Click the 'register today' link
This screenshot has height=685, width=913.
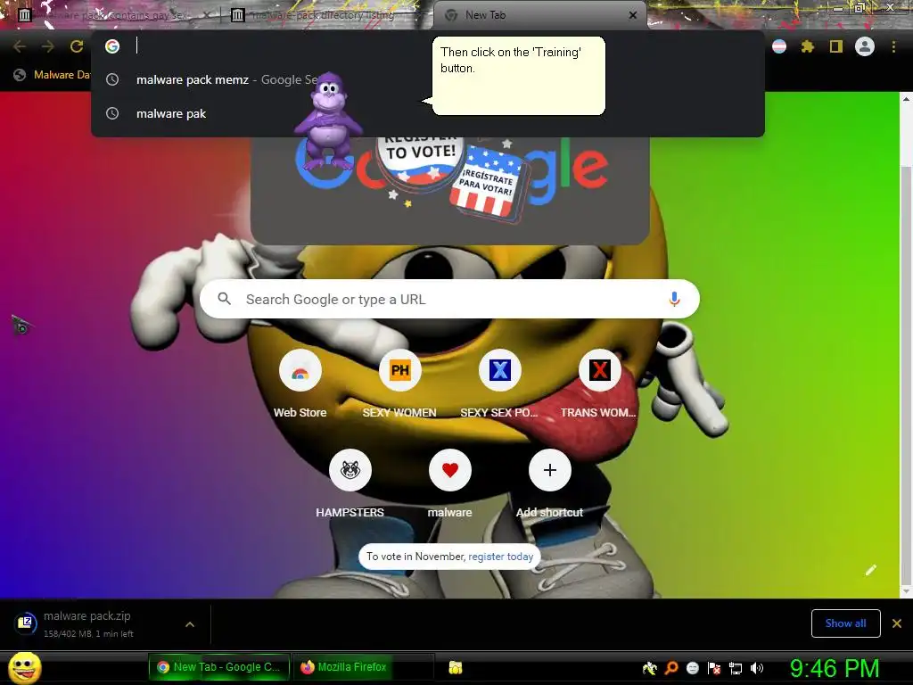coord(501,557)
